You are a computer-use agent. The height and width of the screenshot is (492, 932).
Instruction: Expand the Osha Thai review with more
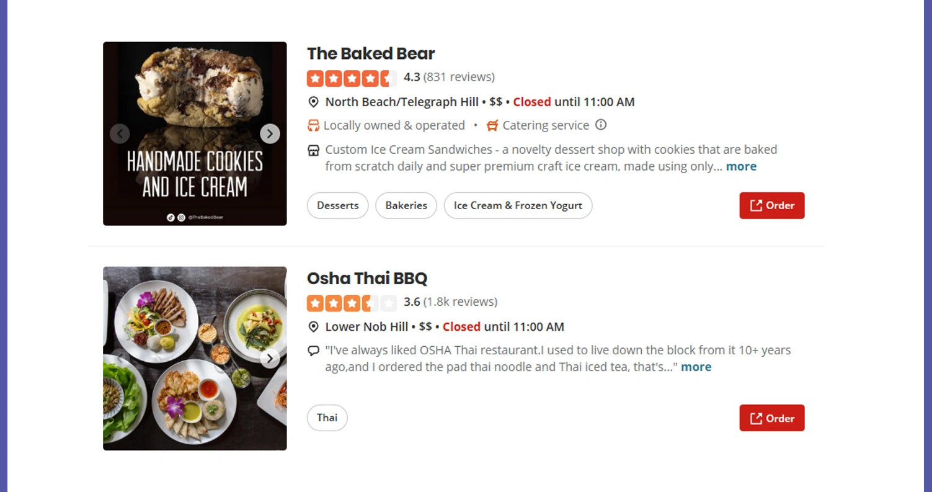696,367
